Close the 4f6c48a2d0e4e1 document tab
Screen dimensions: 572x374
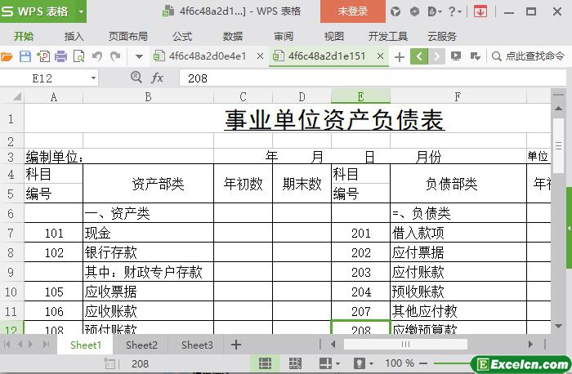[260, 56]
